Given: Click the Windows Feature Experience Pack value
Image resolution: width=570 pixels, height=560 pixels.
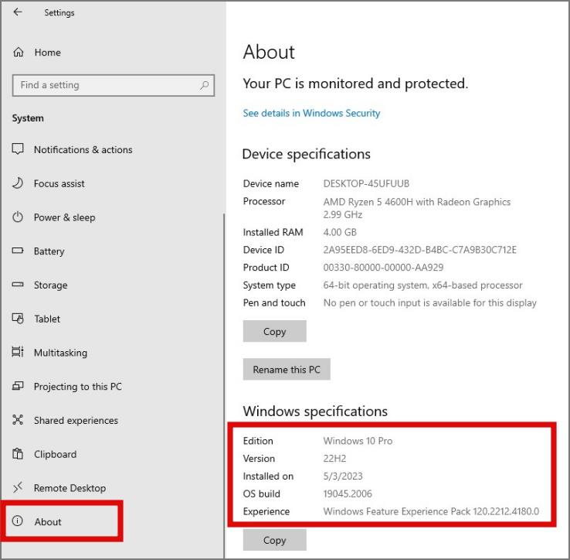Looking at the screenshot, I should click(431, 511).
